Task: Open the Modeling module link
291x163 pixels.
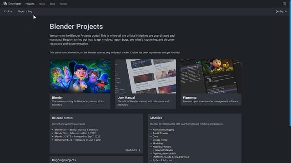Action: pyautogui.click(x=158, y=143)
